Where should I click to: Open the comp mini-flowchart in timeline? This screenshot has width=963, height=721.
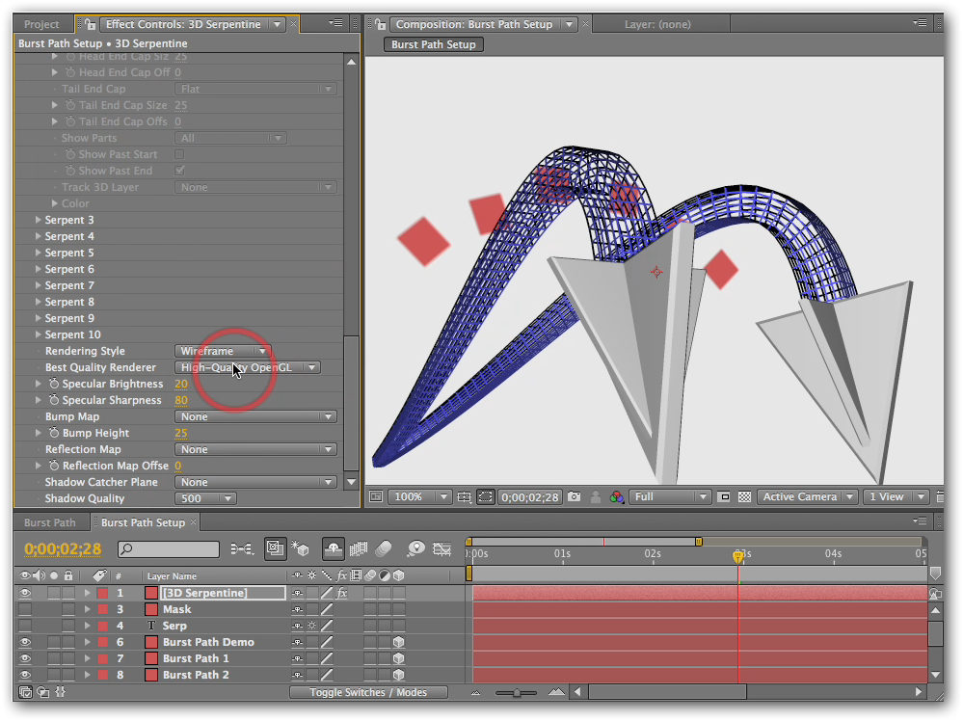click(x=243, y=548)
